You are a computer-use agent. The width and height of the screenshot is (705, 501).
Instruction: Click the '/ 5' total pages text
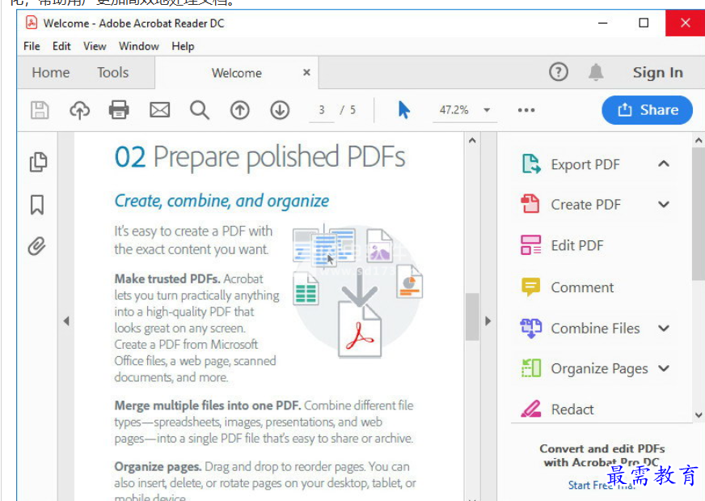pyautogui.click(x=348, y=110)
